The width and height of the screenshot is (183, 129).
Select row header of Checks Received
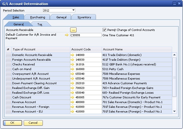(x=9, y=64)
